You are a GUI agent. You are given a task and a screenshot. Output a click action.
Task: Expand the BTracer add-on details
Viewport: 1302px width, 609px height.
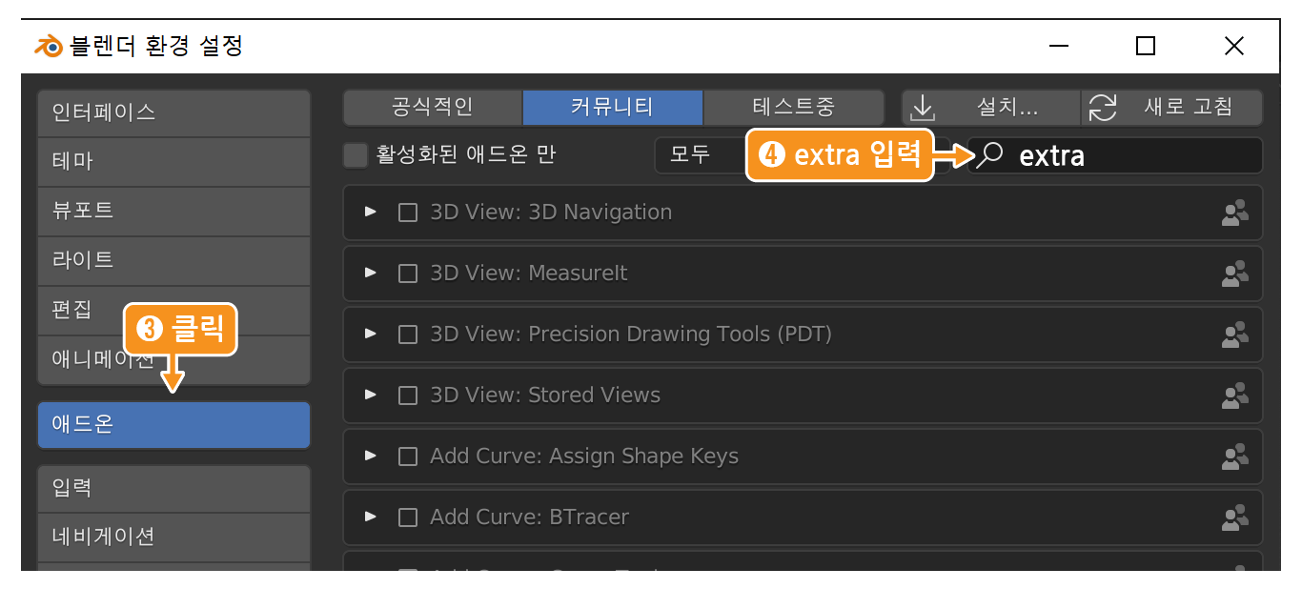click(x=371, y=517)
